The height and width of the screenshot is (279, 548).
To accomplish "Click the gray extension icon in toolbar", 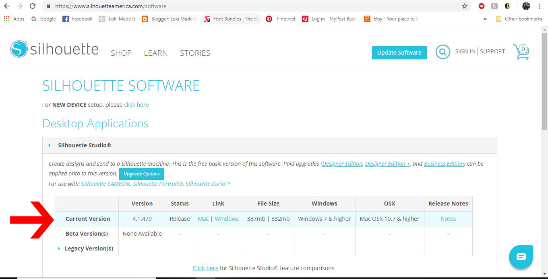I will [494, 6].
